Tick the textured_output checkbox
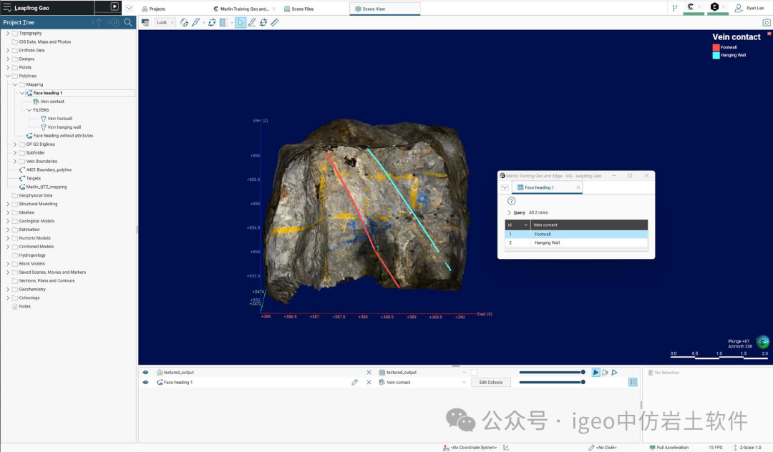The height and width of the screenshot is (452, 773). [x=474, y=373]
